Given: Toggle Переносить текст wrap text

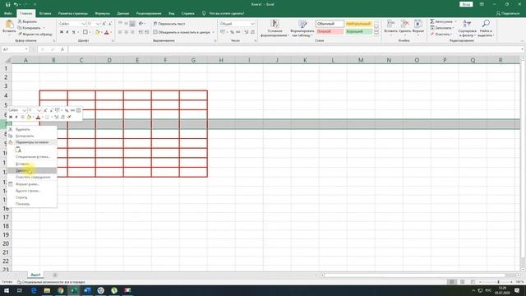Looking at the screenshot, I should point(169,24).
